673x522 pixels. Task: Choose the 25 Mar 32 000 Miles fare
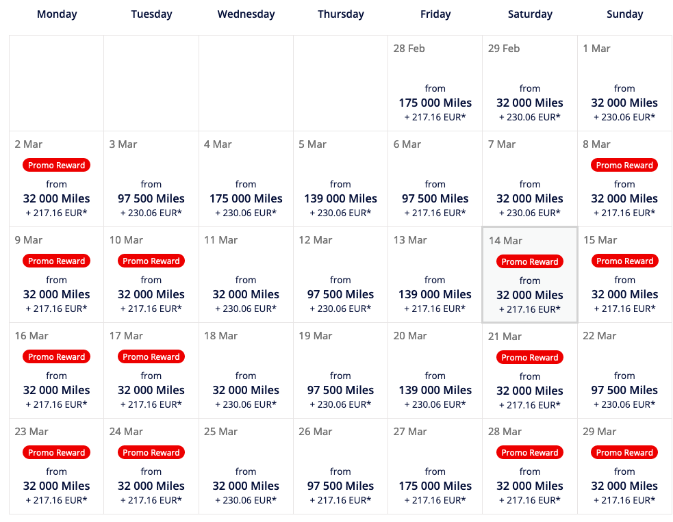click(x=246, y=466)
